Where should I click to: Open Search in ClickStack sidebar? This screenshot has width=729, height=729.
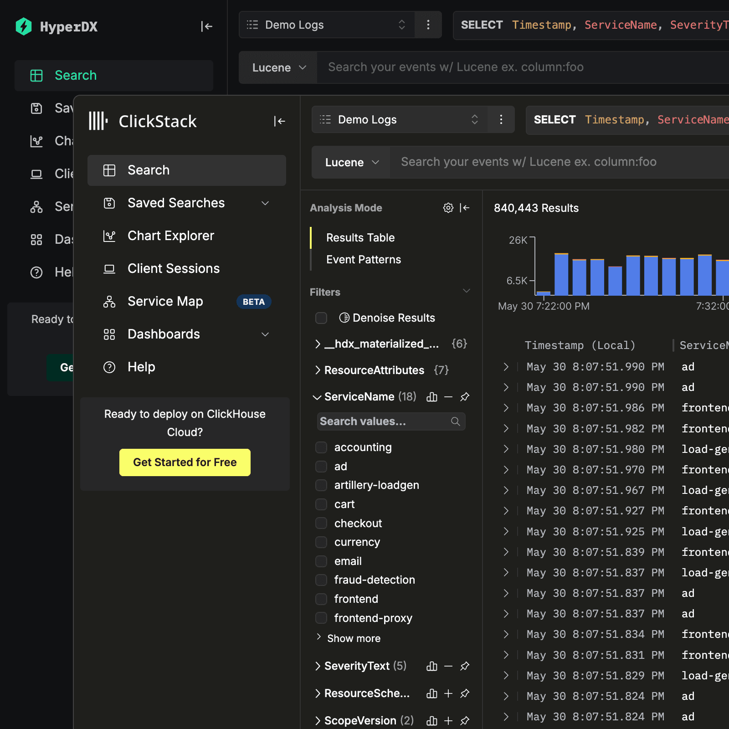click(x=187, y=170)
